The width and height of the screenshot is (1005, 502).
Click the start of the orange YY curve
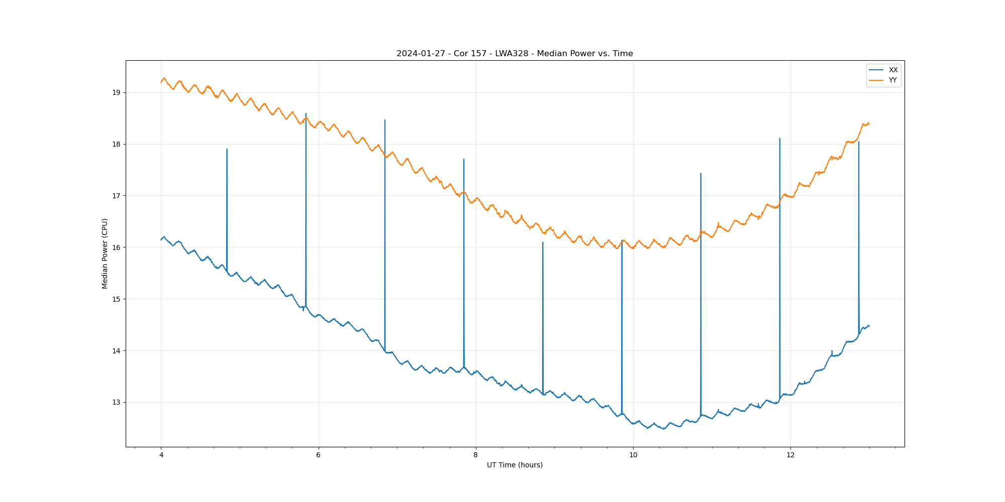161,82
